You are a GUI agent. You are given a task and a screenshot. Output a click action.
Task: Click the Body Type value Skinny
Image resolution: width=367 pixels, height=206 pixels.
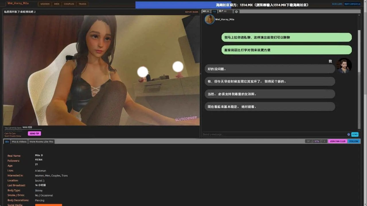tap(39, 190)
